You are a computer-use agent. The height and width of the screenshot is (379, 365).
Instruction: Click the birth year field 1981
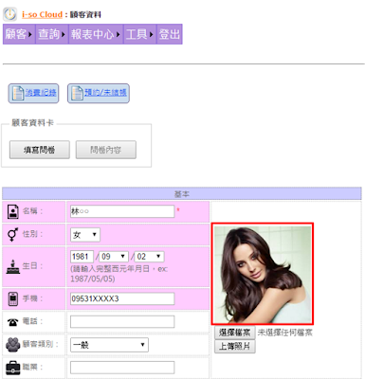pos(82,257)
